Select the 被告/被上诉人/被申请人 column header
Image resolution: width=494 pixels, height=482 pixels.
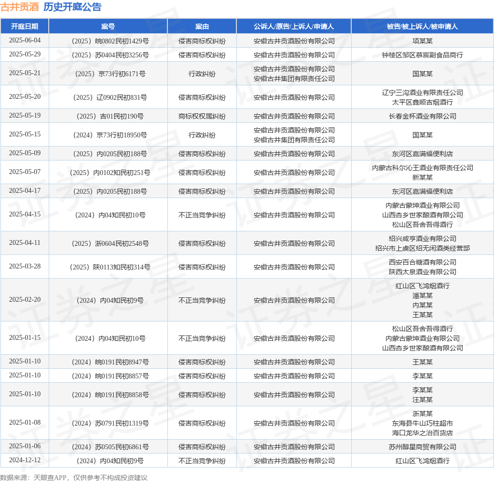(x=423, y=27)
